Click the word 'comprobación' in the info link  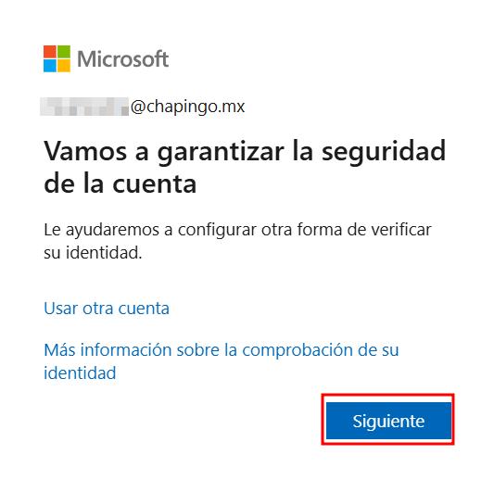pyautogui.click(x=298, y=350)
